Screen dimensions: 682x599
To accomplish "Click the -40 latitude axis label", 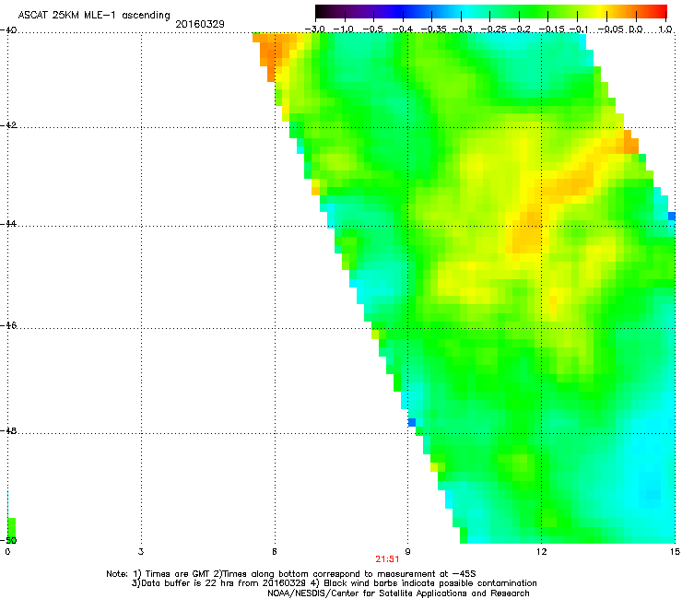I will coord(8,30).
